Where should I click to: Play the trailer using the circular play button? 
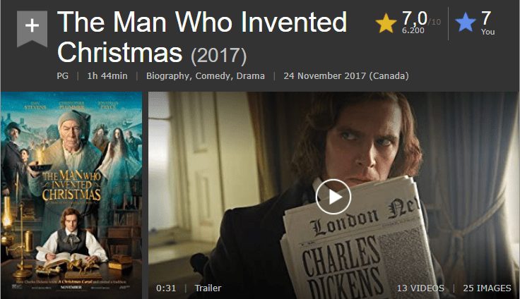point(333,197)
